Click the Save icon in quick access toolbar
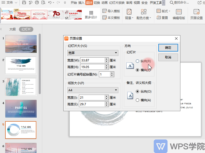Viewport: 205px width, 153px height. coord(24,2)
